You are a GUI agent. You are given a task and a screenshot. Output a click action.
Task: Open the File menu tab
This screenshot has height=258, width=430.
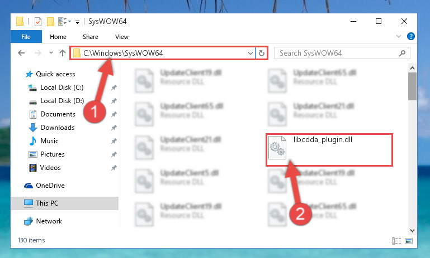[26, 37]
